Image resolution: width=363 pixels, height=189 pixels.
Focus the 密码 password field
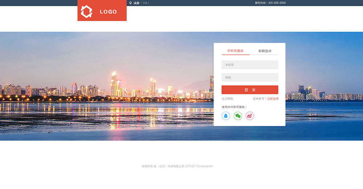(250, 77)
